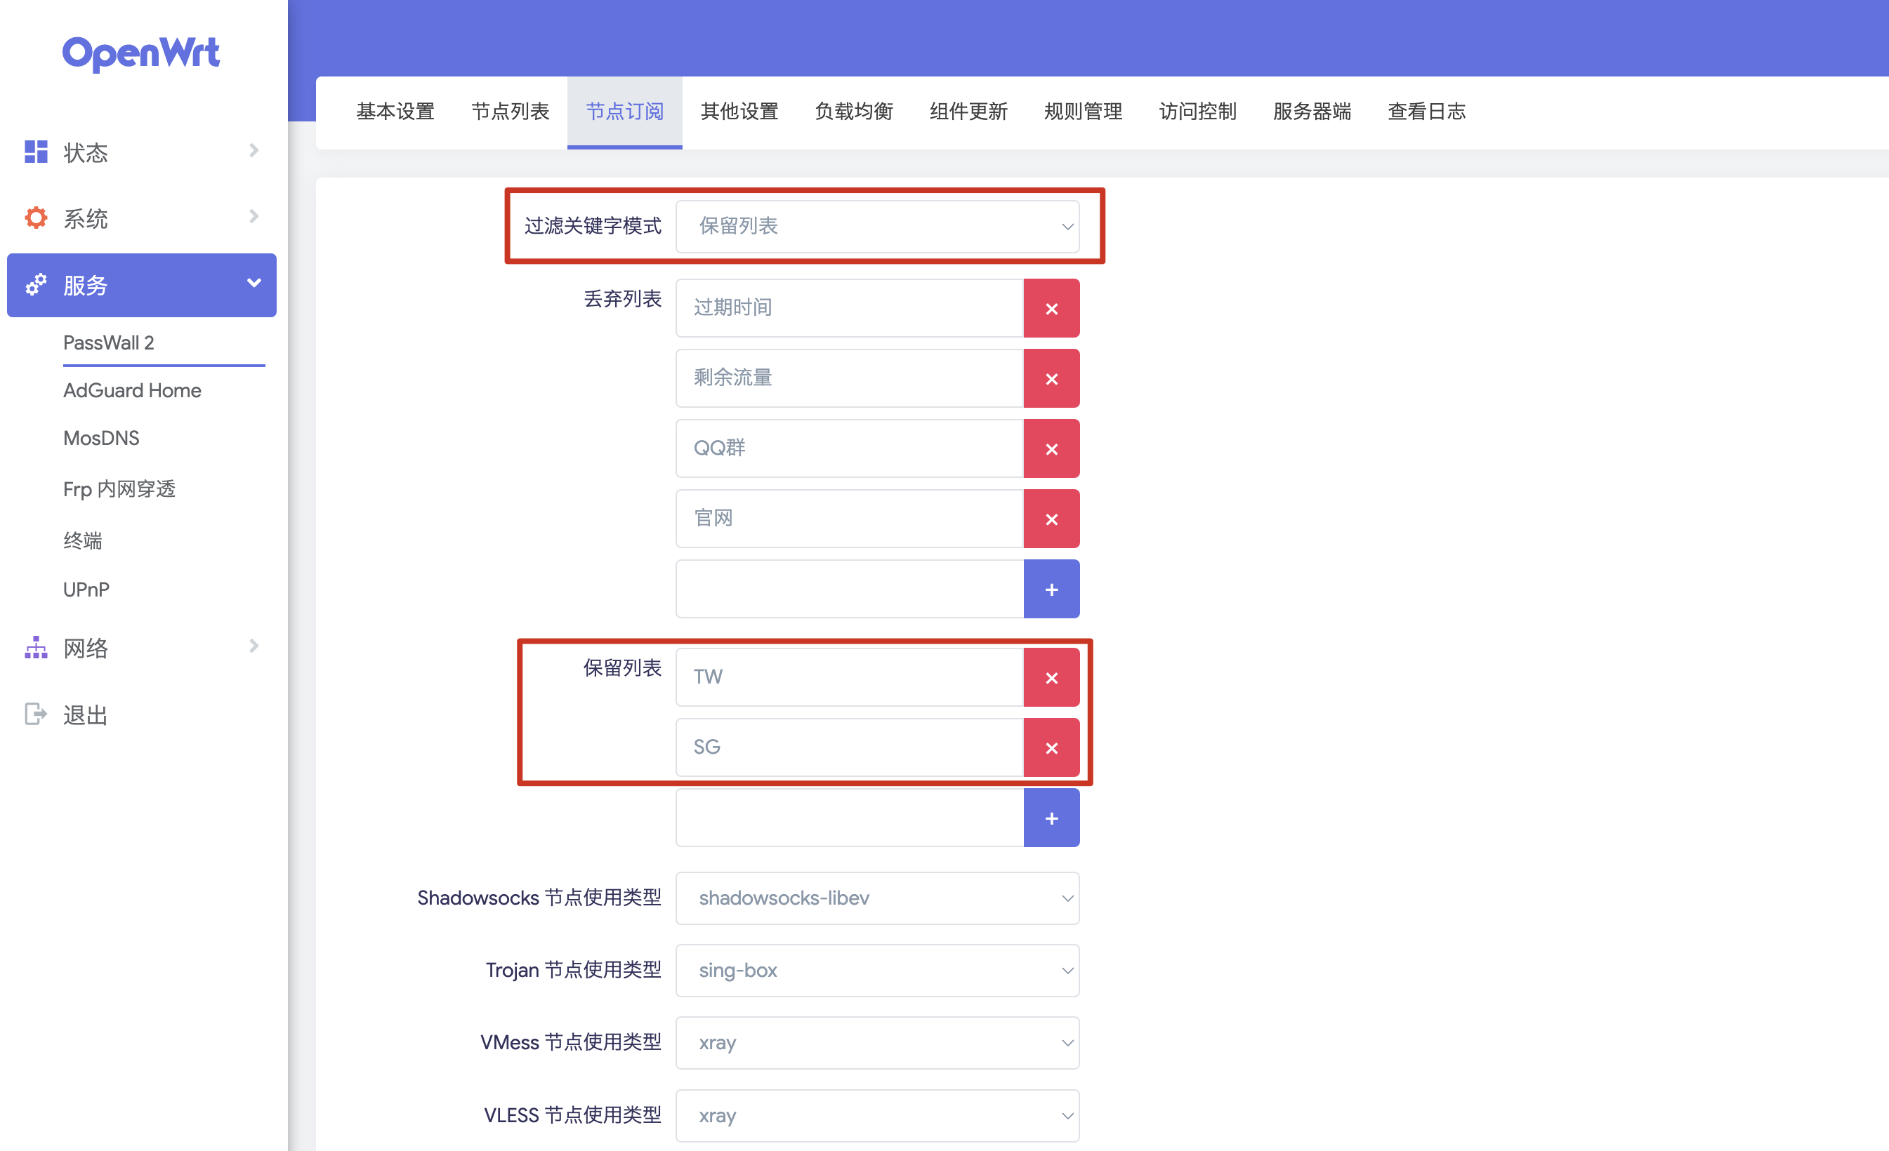Switch to the 规则管理 tab
The width and height of the screenshot is (1889, 1151).
coord(1084,112)
